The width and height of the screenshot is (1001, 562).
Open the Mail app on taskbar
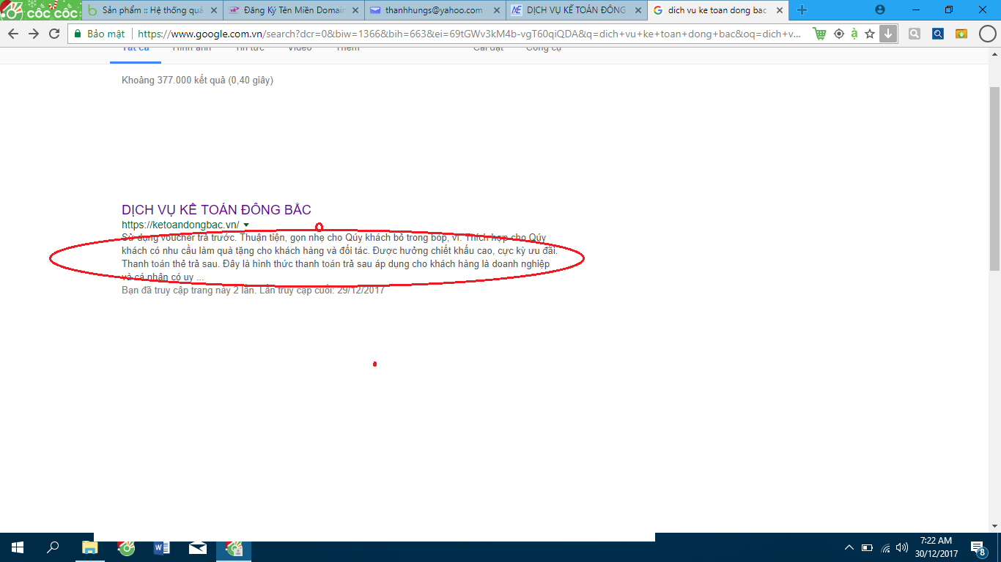coord(198,547)
